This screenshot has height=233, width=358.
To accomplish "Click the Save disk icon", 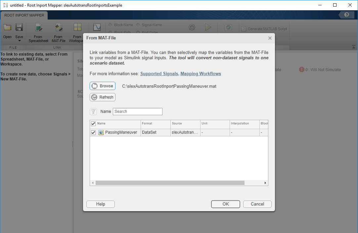I will 19,27.
